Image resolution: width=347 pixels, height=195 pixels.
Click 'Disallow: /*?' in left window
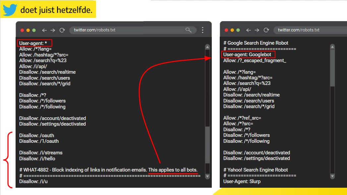(x=33, y=95)
